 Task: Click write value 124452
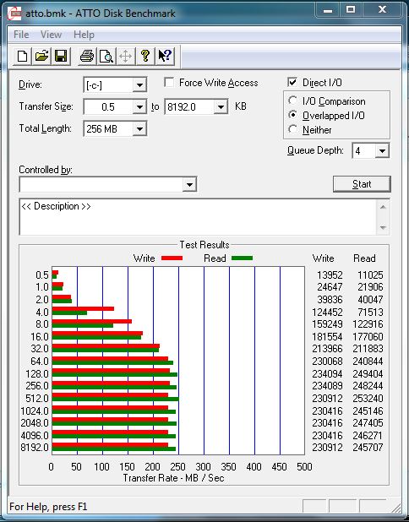coord(327,313)
